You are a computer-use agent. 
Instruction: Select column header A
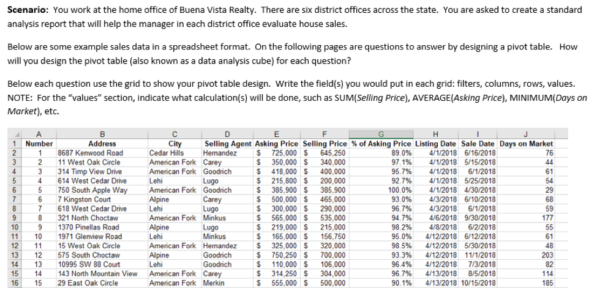(x=39, y=134)
